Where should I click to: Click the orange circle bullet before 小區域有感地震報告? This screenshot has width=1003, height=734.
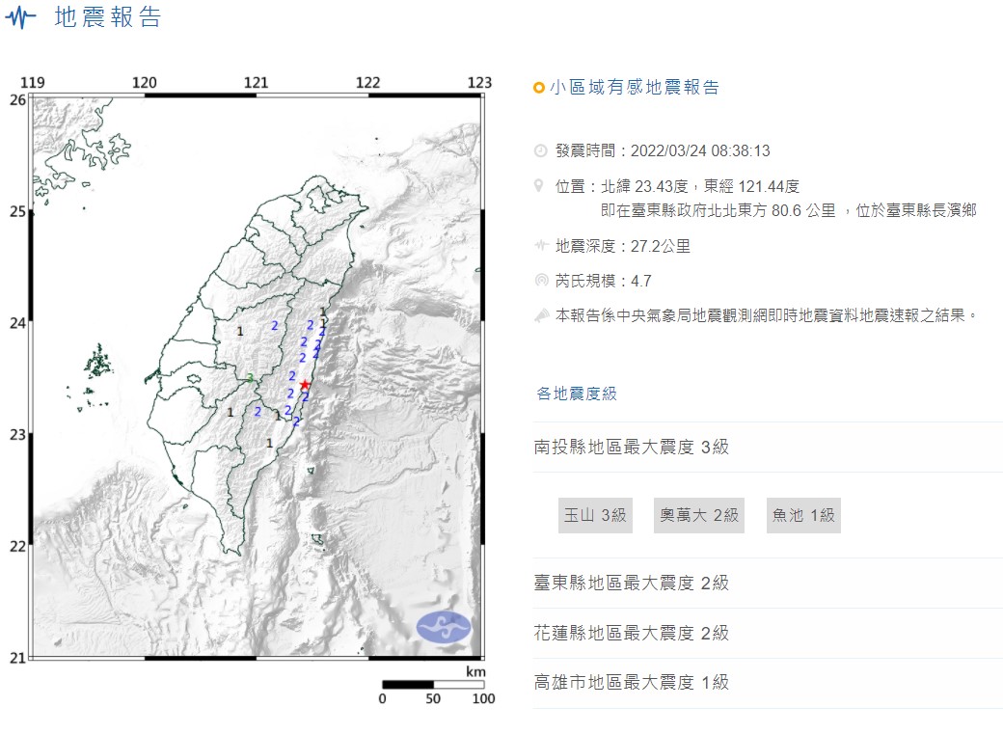pyautogui.click(x=538, y=88)
